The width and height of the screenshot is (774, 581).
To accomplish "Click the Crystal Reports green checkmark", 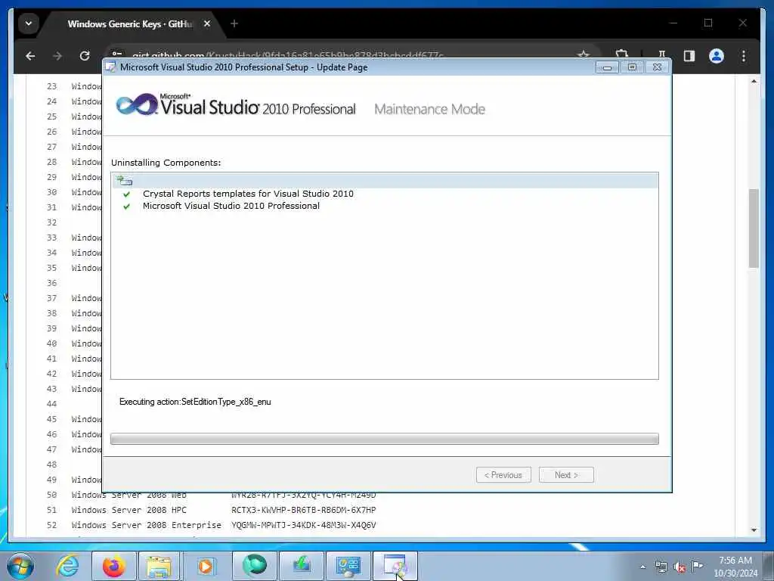I will coord(127,194).
